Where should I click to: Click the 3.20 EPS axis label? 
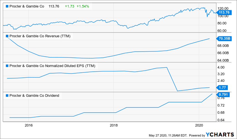coord(221,74)
